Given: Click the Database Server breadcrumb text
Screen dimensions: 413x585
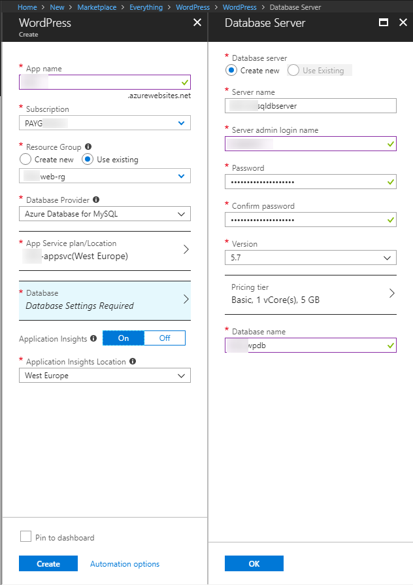Looking at the screenshot, I should (x=295, y=7).
